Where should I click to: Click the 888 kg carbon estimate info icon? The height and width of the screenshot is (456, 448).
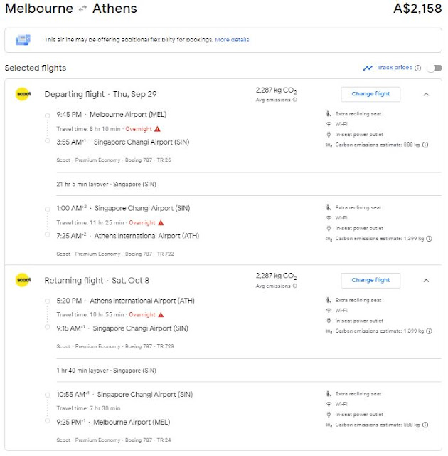[425, 145]
